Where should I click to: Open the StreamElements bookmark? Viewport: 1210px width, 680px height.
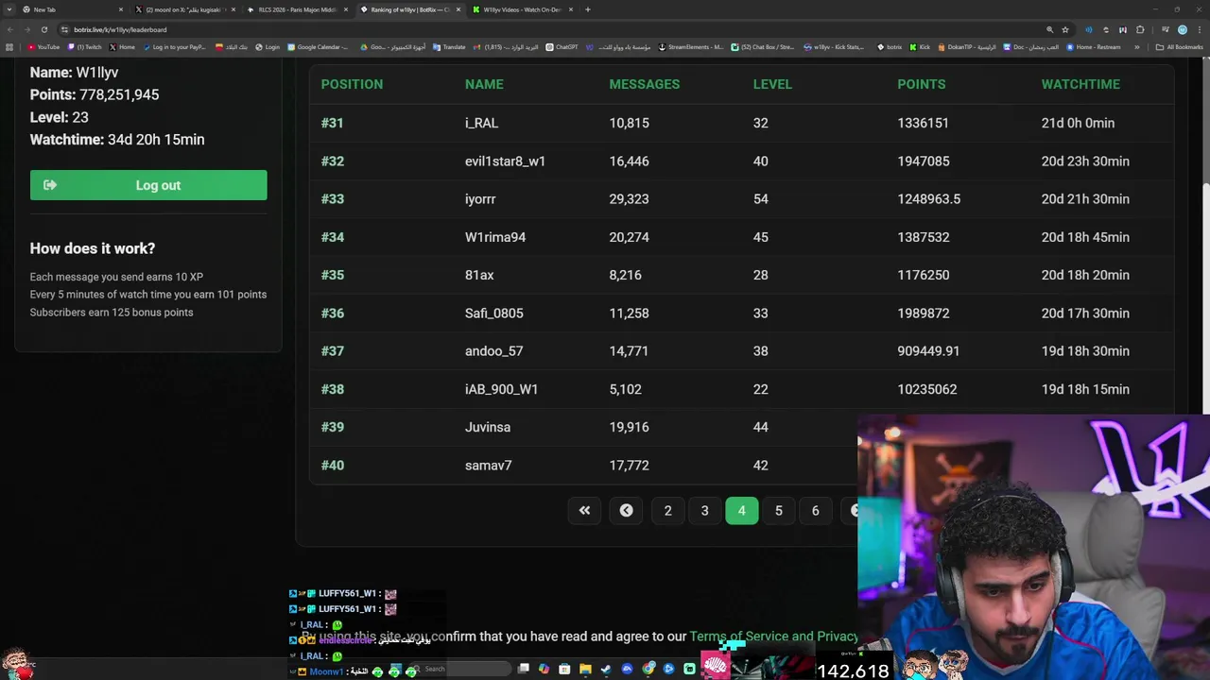690,47
